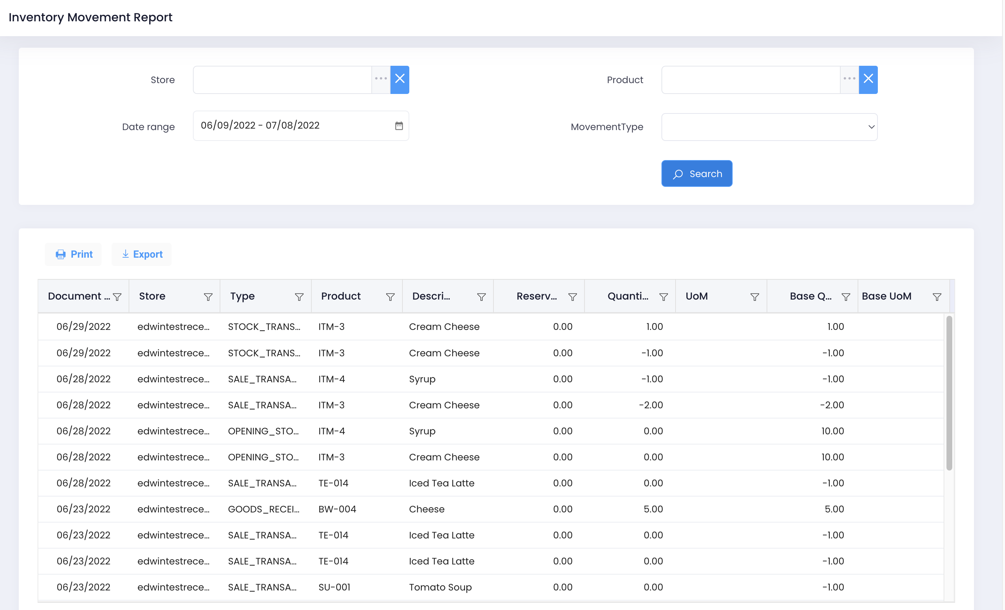1005x610 pixels.
Task: Filter the Description column
Action: coord(481,297)
